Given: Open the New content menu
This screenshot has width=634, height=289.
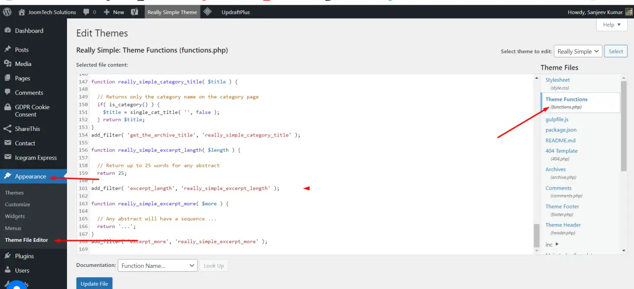Looking at the screenshot, I should pyautogui.click(x=114, y=12).
